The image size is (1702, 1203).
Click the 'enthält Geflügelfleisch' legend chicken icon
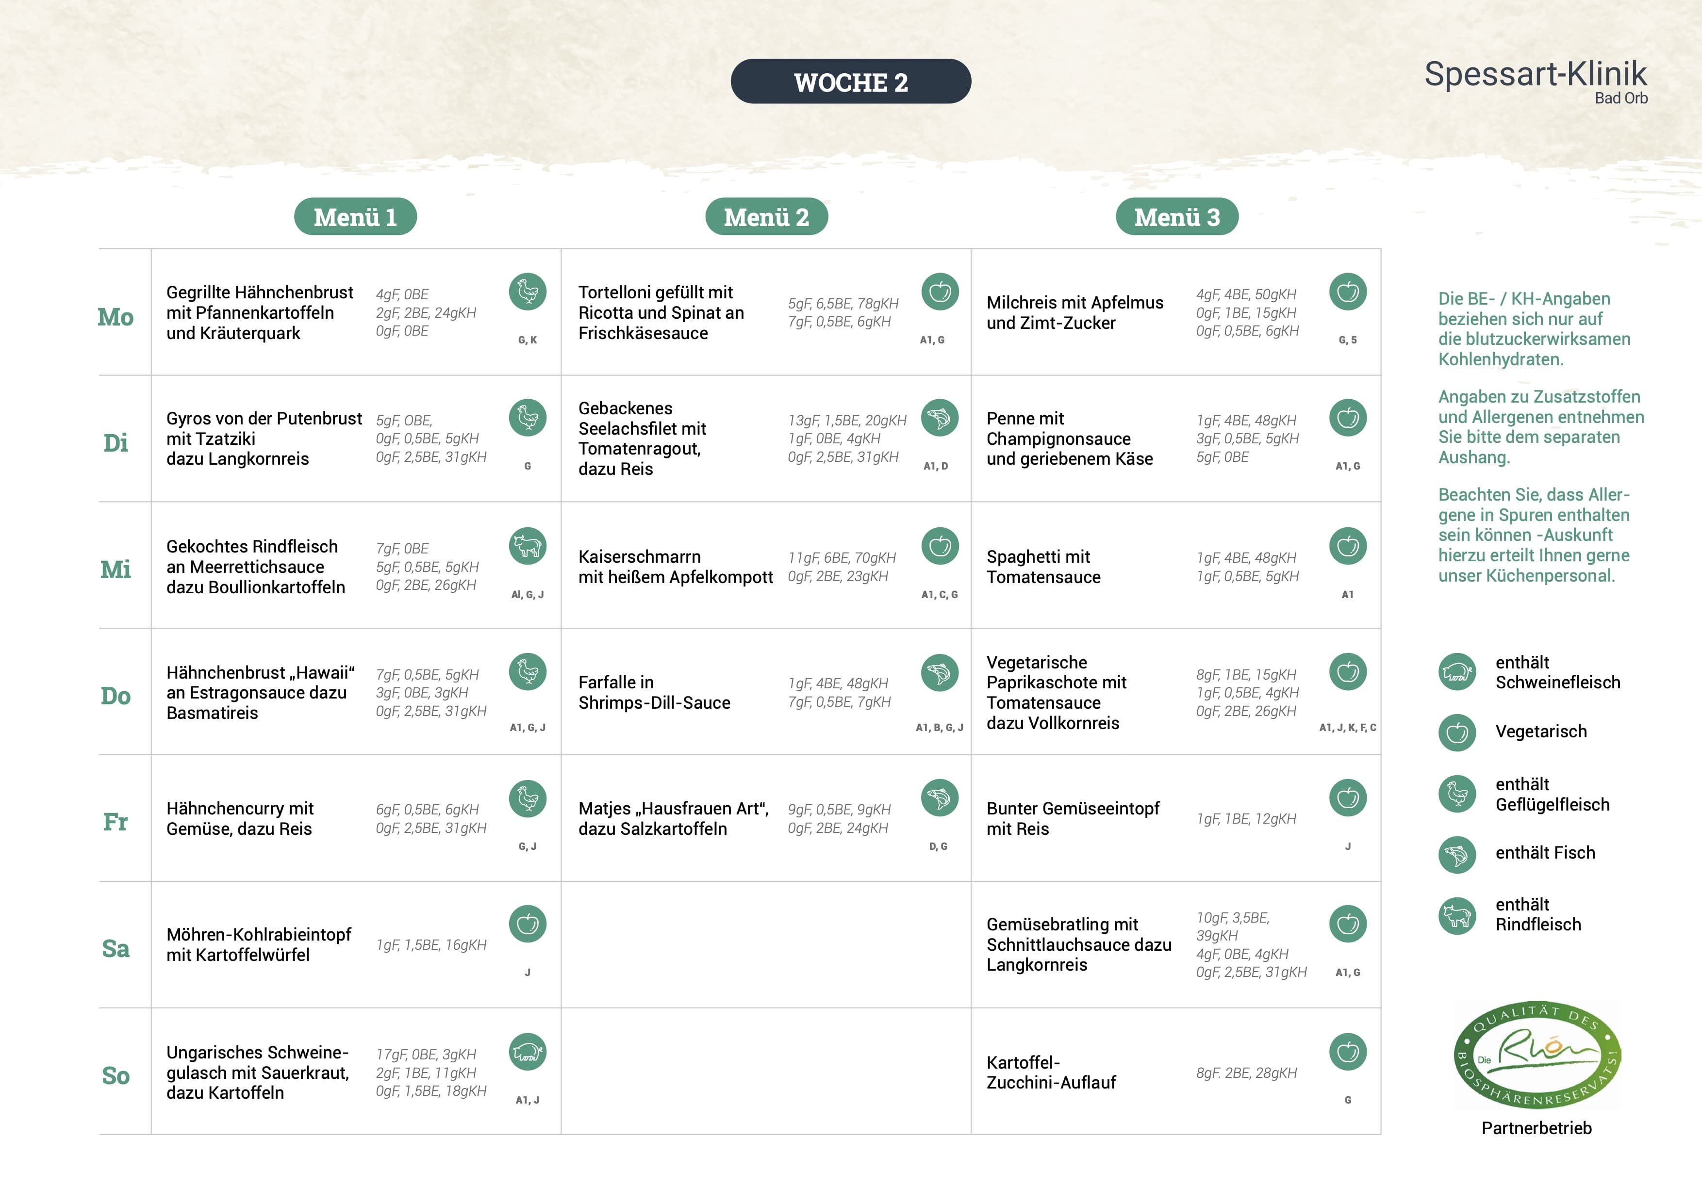(x=1456, y=794)
